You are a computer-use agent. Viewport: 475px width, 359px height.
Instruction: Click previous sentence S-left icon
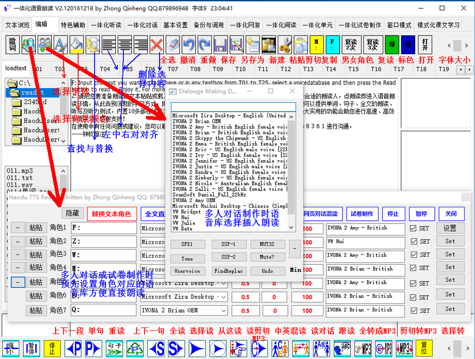[156, 349]
